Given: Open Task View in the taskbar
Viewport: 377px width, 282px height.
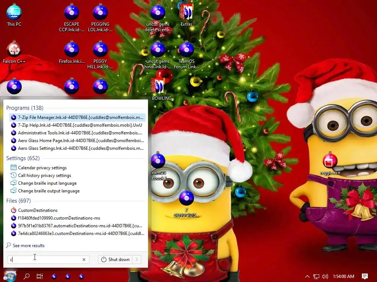Looking at the screenshot, I should (40, 276).
